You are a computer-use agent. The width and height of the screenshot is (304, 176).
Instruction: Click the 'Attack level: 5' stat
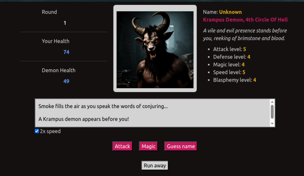click(230, 49)
